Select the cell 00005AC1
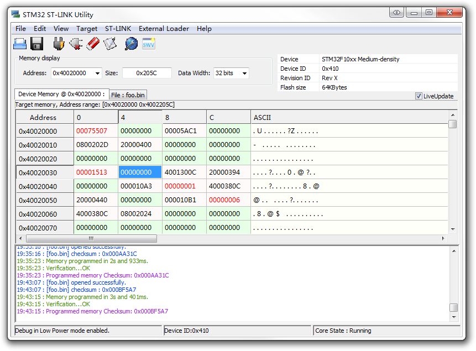This screenshot has width=476, height=351. pyautogui.click(x=184, y=131)
